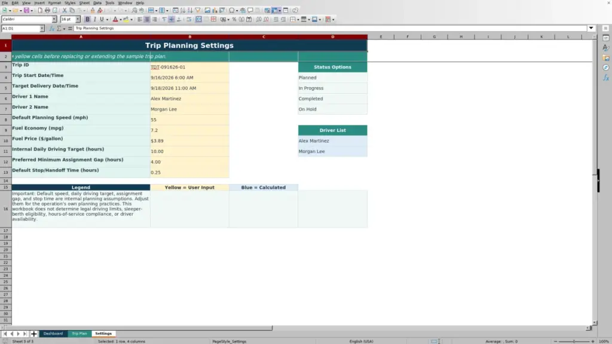Open the Font Name dropdown
This screenshot has width=612, height=344.
(54, 19)
